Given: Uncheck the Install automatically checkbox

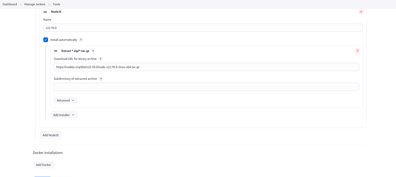Looking at the screenshot, I should 46,40.
